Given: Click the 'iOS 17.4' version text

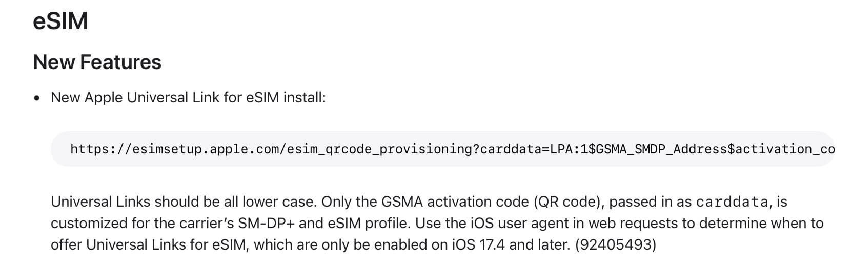Looking at the screenshot, I should point(479,244).
